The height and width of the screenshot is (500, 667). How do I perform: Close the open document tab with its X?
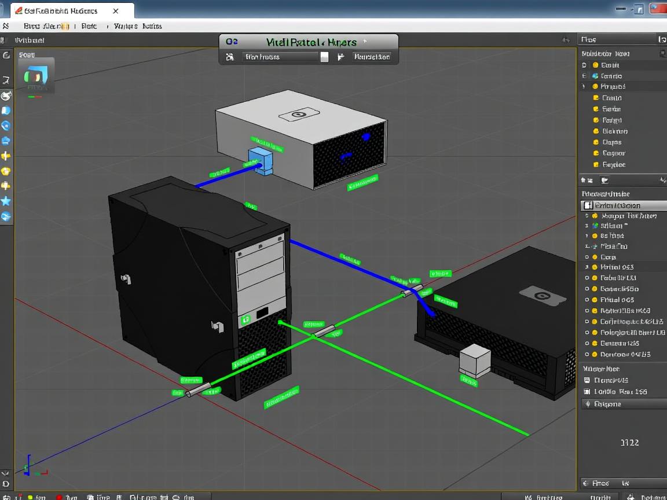tap(116, 11)
